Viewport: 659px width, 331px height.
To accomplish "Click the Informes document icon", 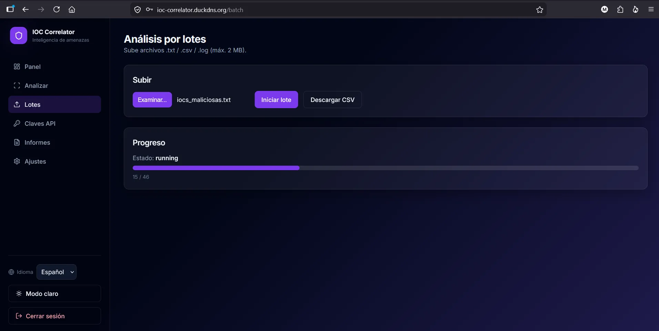I will [x=17, y=142].
